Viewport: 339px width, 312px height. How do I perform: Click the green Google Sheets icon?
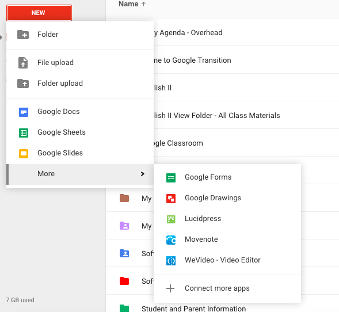[24, 133]
